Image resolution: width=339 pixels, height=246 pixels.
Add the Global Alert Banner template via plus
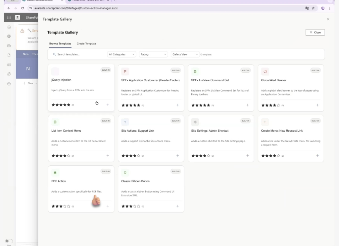(317, 105)
